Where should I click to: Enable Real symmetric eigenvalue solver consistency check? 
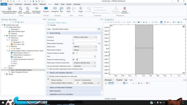pyautogui.click(x=48, y=69)
